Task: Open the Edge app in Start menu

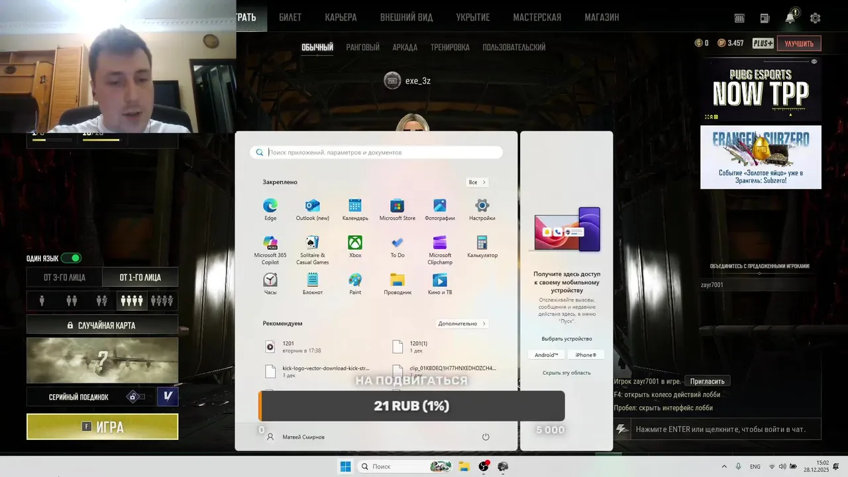Action: pyautogui.click(x=270, y=210)
